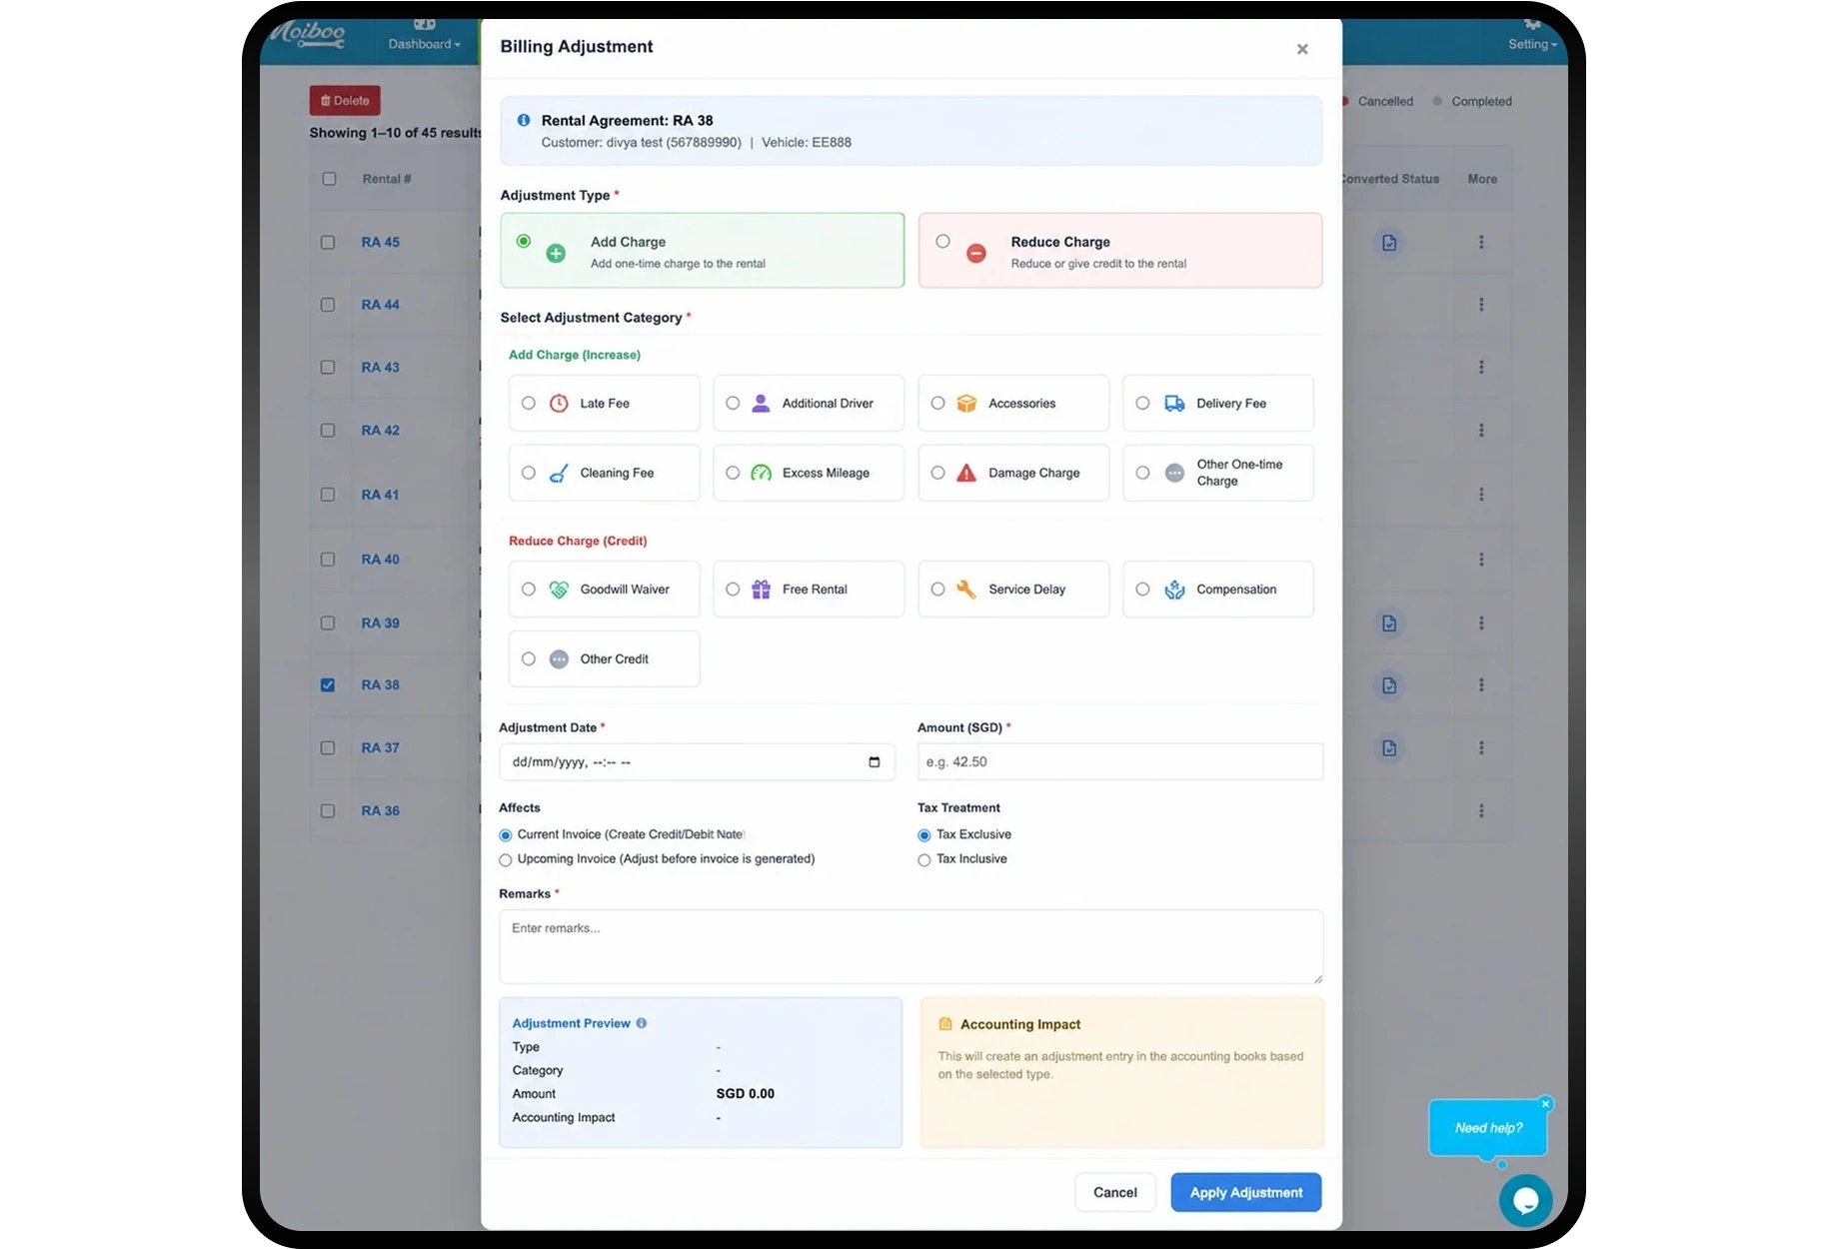Click the document icon in RA 45 row

pos(1389,243)
